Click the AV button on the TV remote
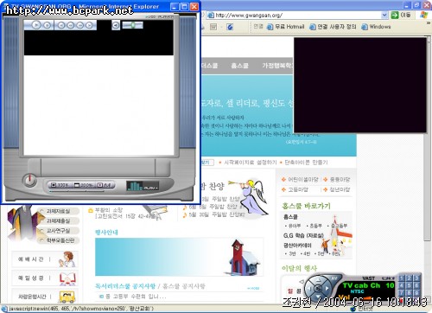The width and height of the screenshot is (432, 313). pos(334,278)
